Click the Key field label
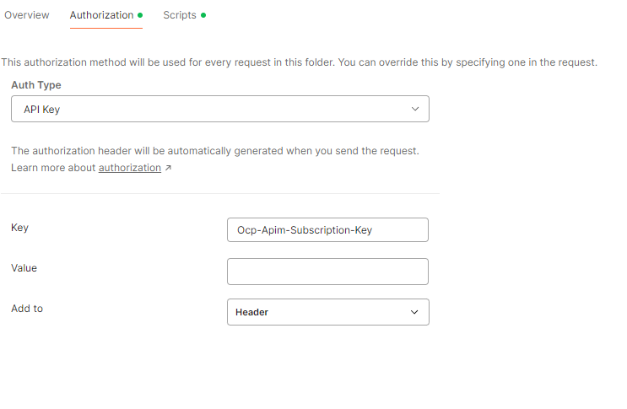The width and height of the screenshot is (627, 409). tap(19, 228)
